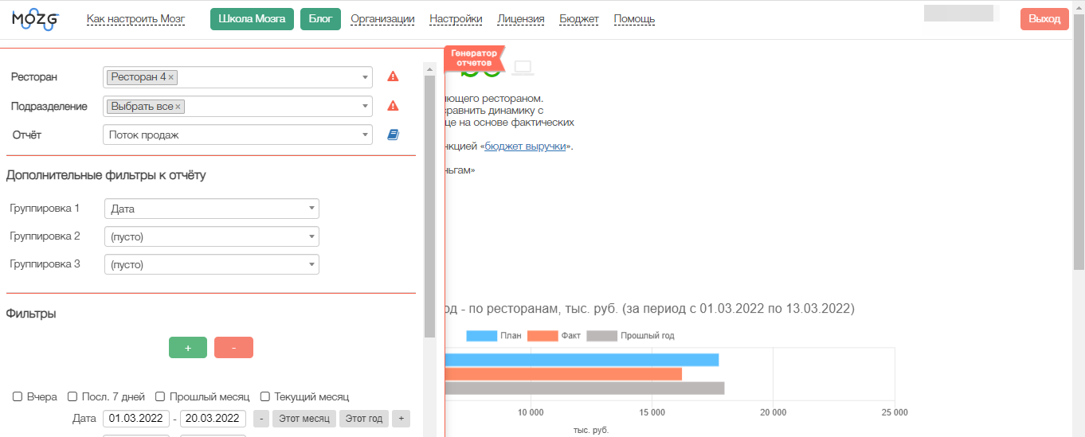Check the Прошлый месяц option

tap(160, 396)
